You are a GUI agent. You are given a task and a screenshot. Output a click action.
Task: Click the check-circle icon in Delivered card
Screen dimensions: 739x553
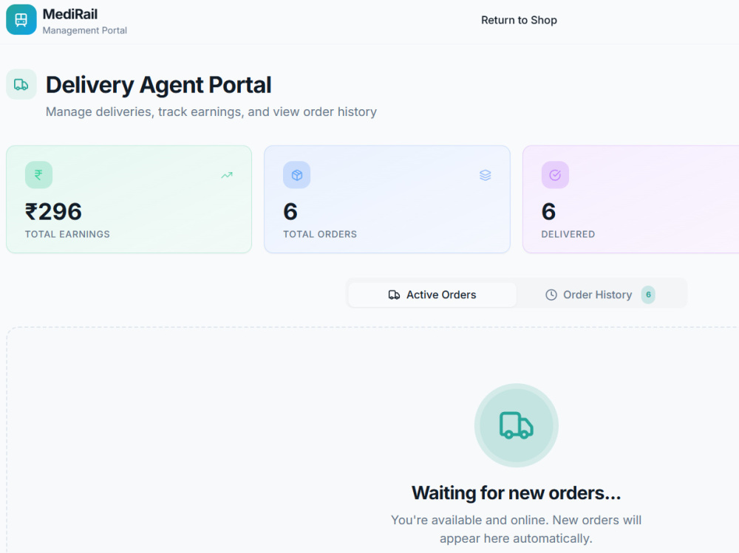pyautogui.click(x=555, y=175)
